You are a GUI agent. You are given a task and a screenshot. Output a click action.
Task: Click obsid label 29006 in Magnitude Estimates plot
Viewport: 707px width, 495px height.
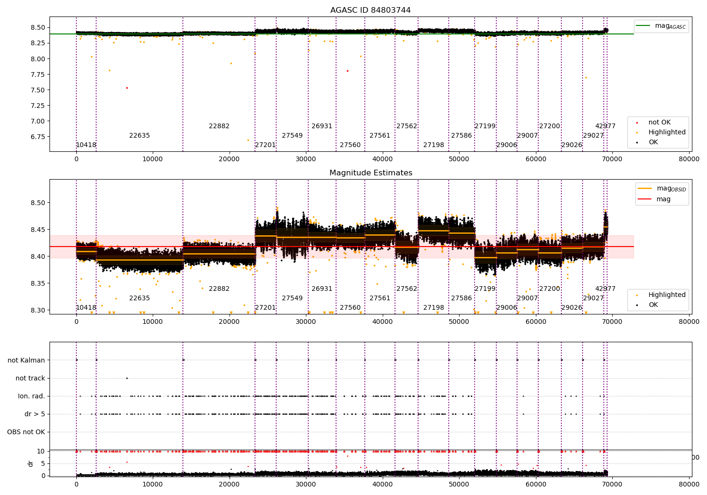tap(507, 308)
